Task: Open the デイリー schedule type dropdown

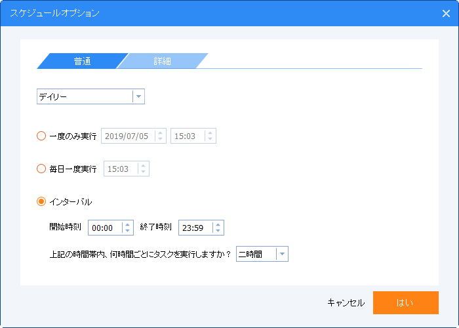Action: click(x=138, y=96)
